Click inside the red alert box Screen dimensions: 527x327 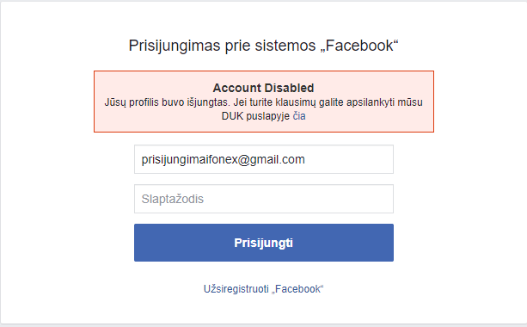point(264,102)
